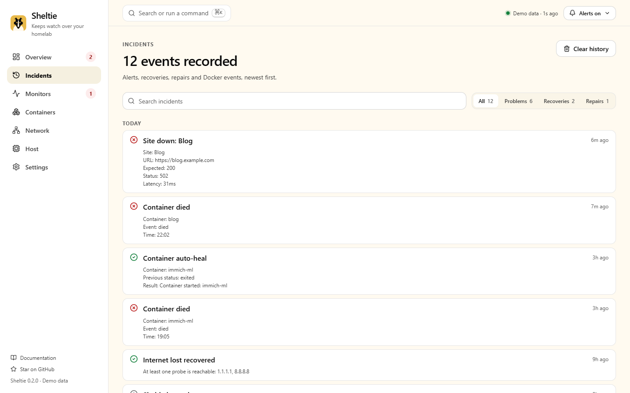The image size is (630, 393).
Task: Switch to the Repairs 1 filter tab
Action: [x=597, y=101]
